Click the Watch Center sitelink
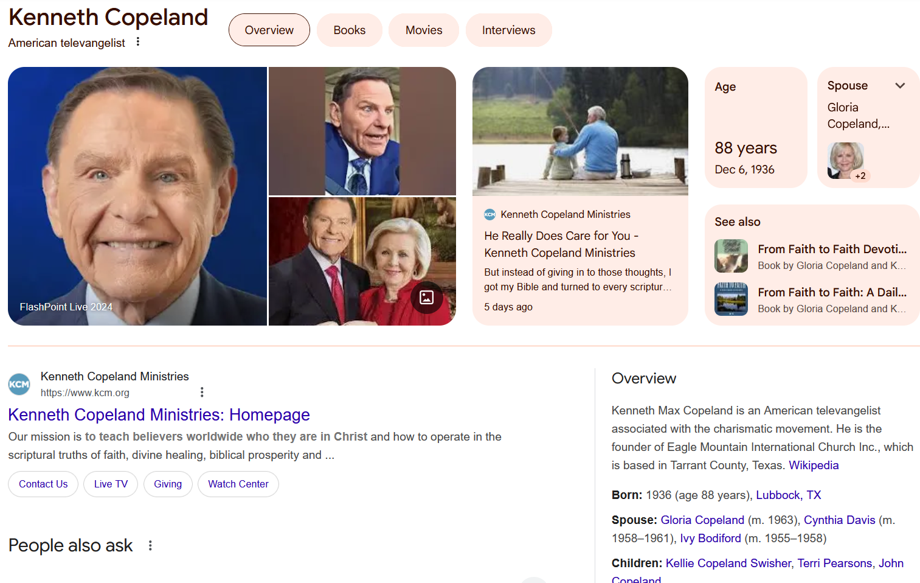 238,484
